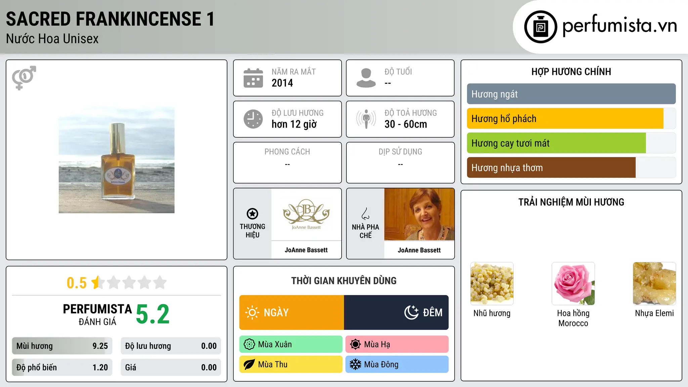This screenshot has height=387, width=688.
Task: Click the sun icon in Mùa Hạ
Action: click(355, 344)
